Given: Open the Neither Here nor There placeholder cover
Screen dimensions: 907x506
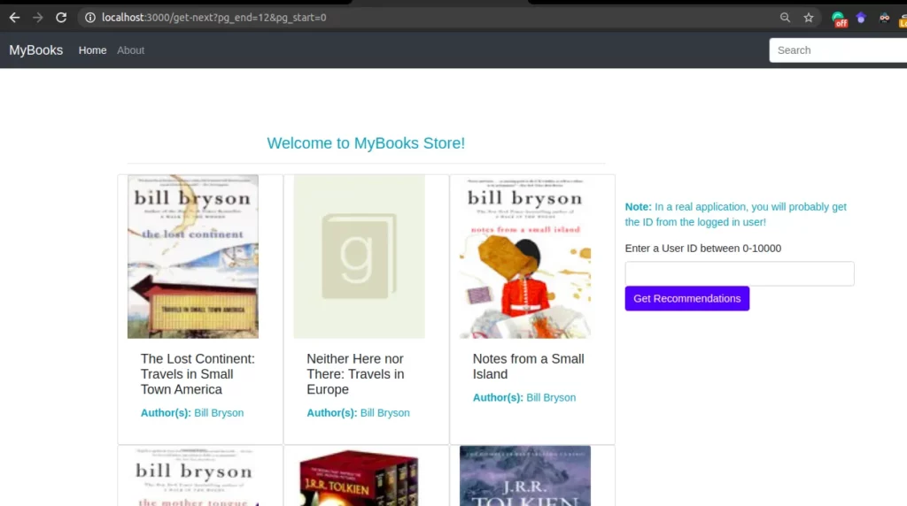Looking at the screenshot, I should click(x=360, y=257).
